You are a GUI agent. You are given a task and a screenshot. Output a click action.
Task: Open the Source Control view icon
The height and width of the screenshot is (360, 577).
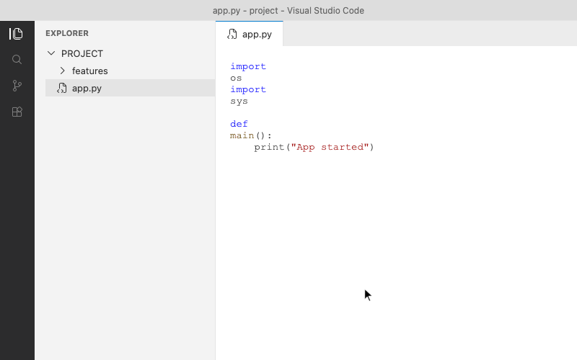click(17, 86)
